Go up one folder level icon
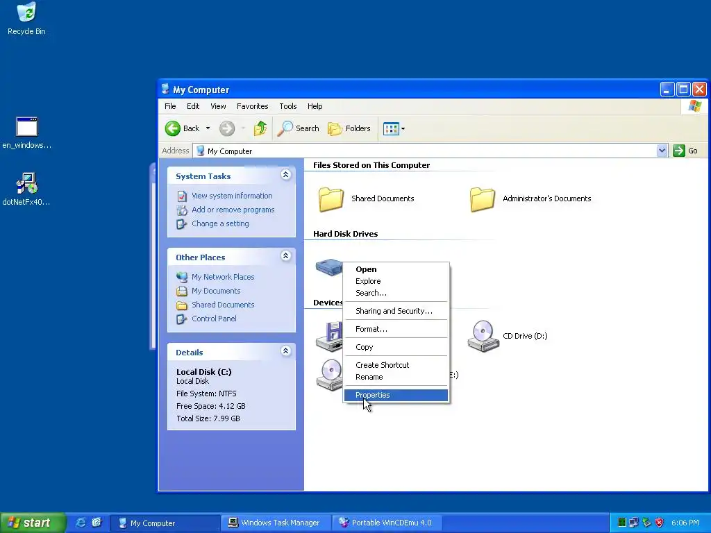Viewport: 711px width, 533px height. tap(260, 128)
